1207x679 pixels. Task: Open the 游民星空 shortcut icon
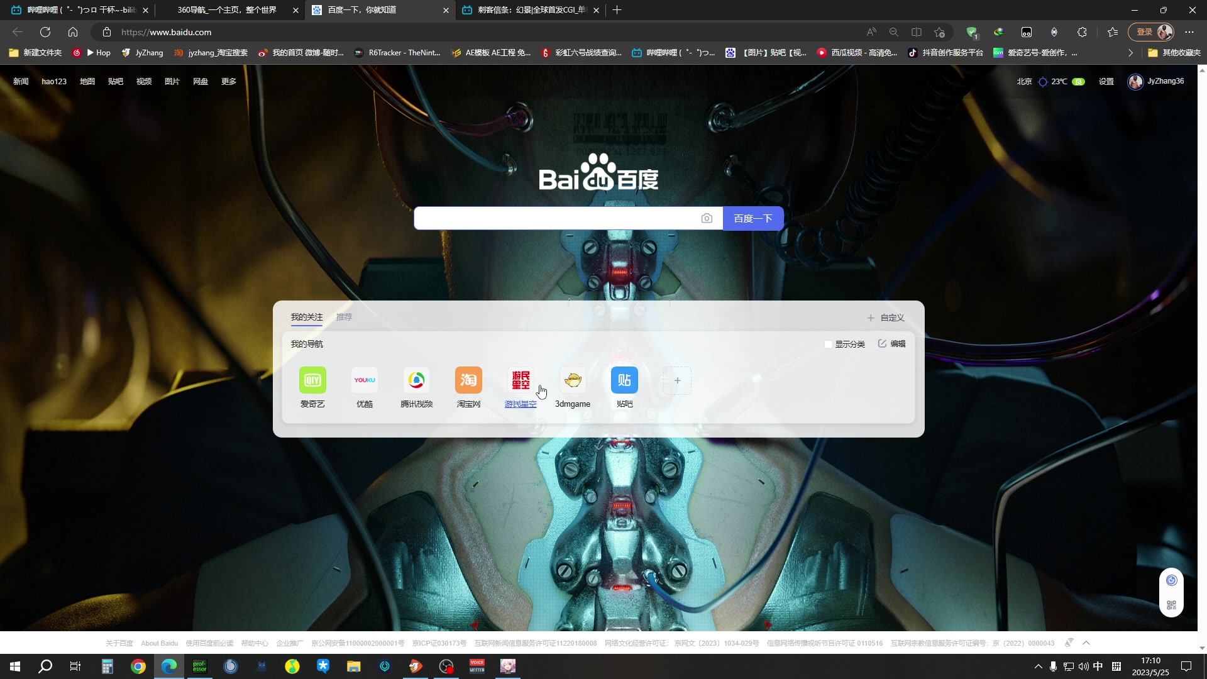point(521,380)
